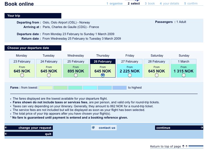This screenshot has width=207, height=152.
Task: Click the Thursday column heading
Action: [103, 55]
